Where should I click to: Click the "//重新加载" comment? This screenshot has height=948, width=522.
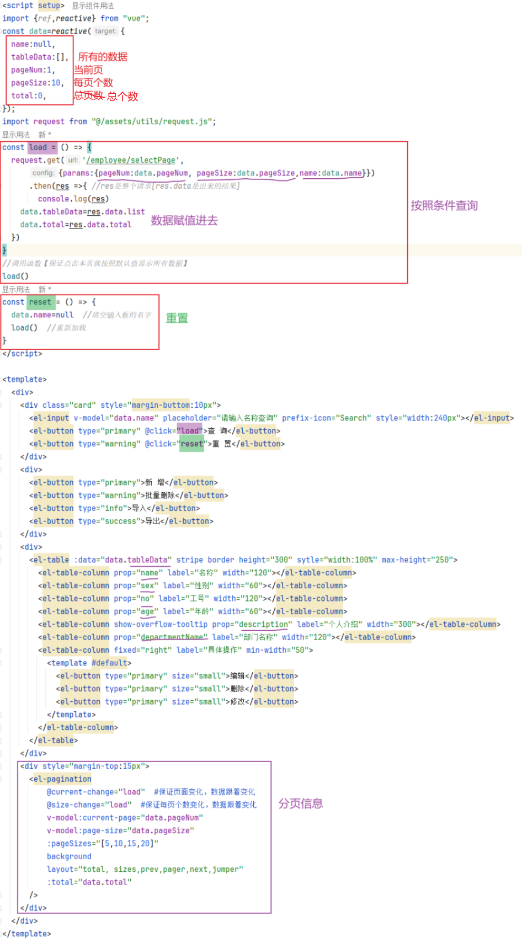pyautogui.click(x=66, y=328)
